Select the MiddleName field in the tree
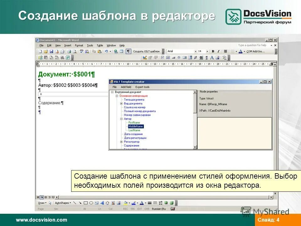 (x=135, y=126)
